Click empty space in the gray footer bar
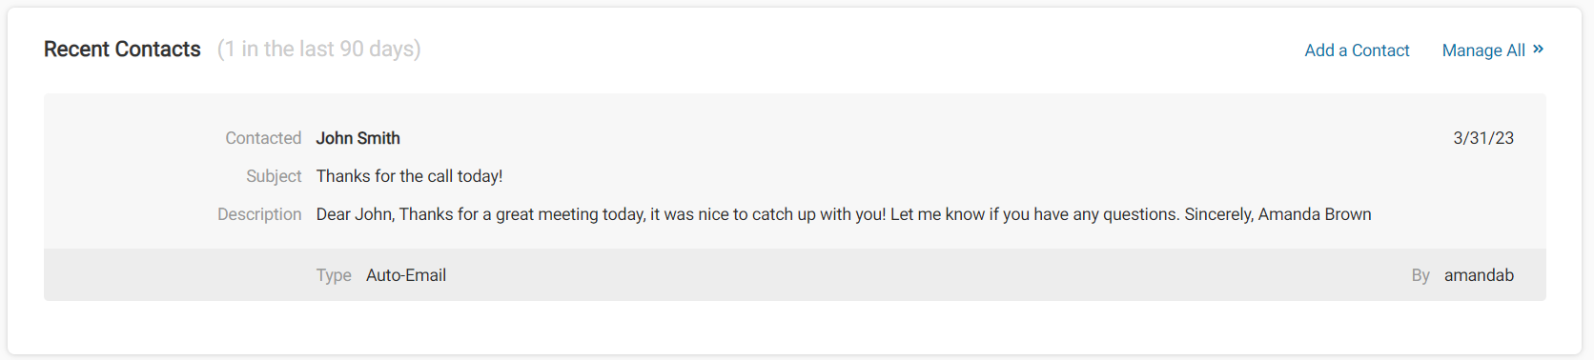Image resolution: width=1594 pixels, height=360 pixels. coord(906,275)
